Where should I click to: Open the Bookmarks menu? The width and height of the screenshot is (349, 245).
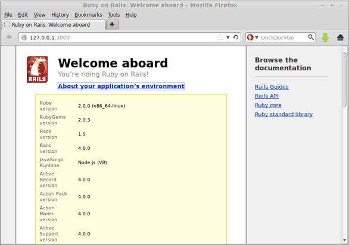tap(88, 15)
